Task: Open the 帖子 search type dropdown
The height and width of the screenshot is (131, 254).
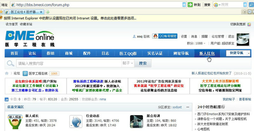Action: pyautogui.click(x=128, y=63)
